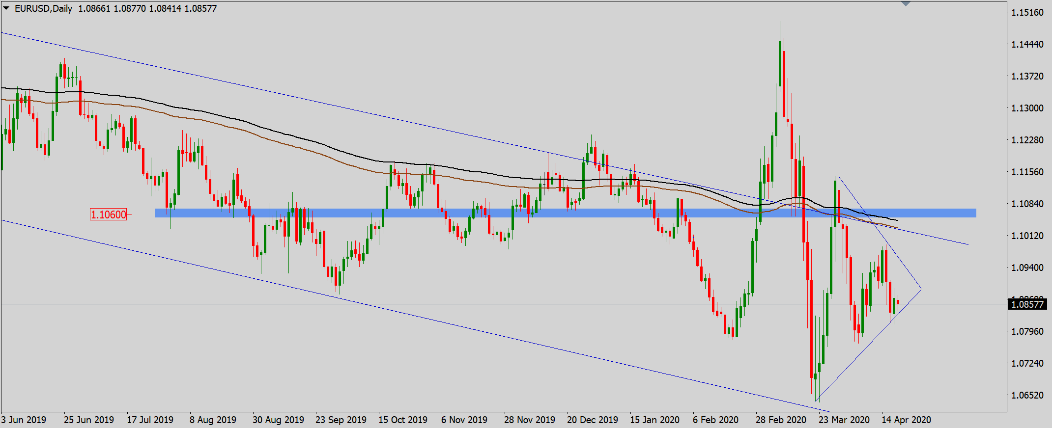Click the 17 Jul 2019 date label

click(150, 420)
